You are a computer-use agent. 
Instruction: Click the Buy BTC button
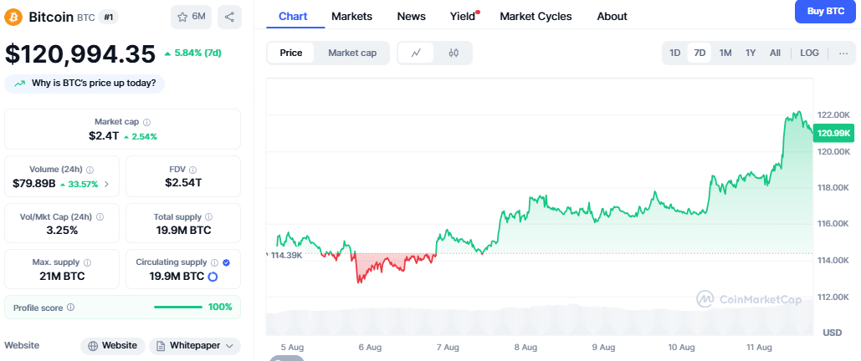tap(825, 11)
